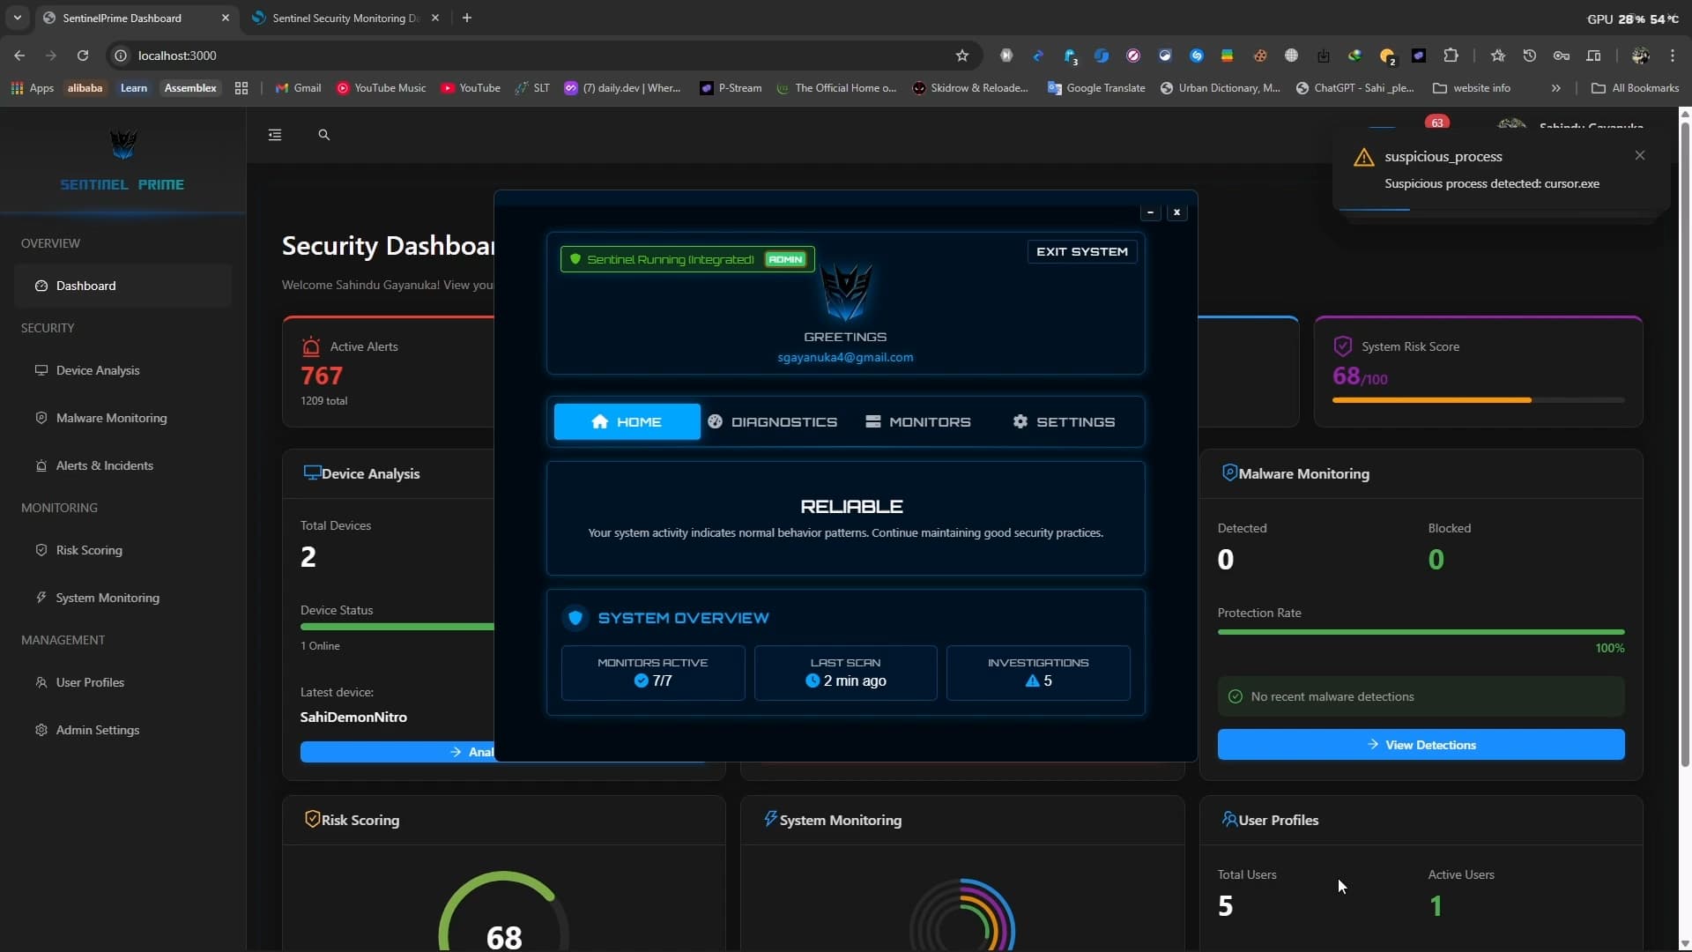
Task: Reload the localhost page
Action: (x=83, y=56)
